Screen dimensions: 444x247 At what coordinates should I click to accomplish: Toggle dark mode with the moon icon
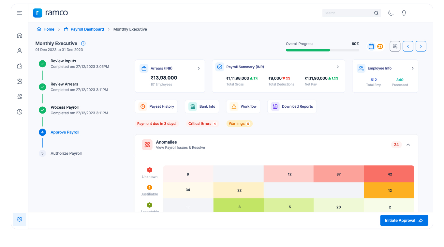click(x=391, y=12)
